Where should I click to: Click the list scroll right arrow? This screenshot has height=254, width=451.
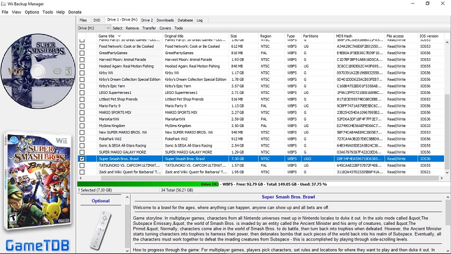pos(441,178)
